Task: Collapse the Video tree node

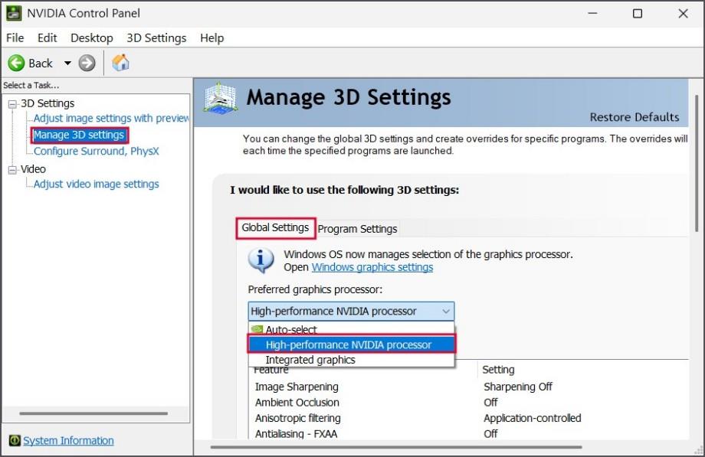Action: pyautogui.click(x=12, y=170)
